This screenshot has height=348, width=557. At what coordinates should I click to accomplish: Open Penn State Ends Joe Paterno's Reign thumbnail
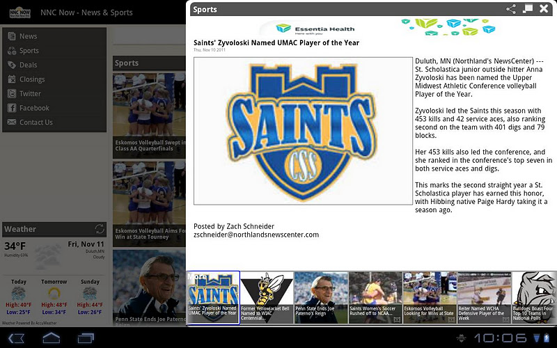pyautogui.click(x=321, y=298)
